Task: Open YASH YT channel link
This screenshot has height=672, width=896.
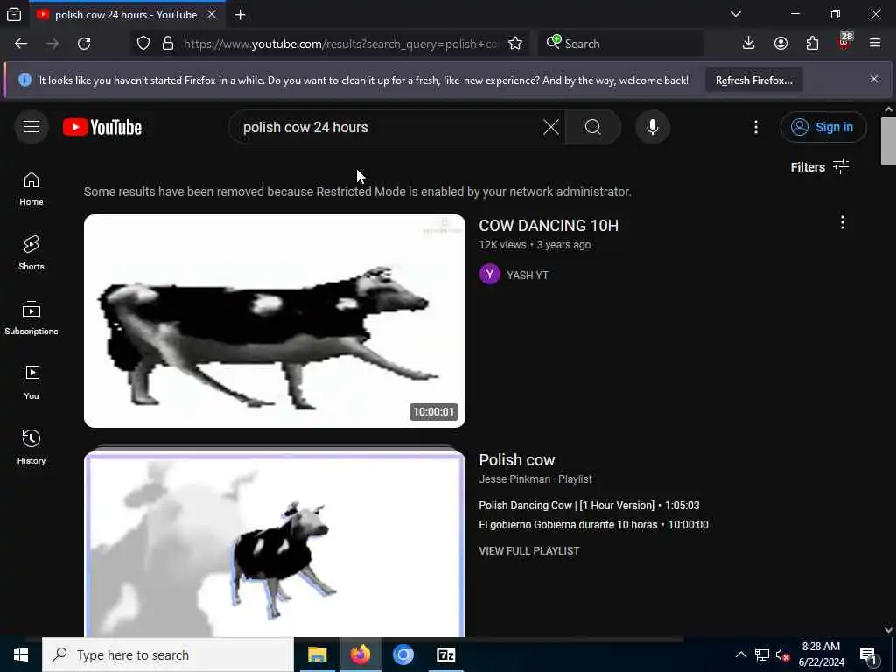Action: click(528, 276)
